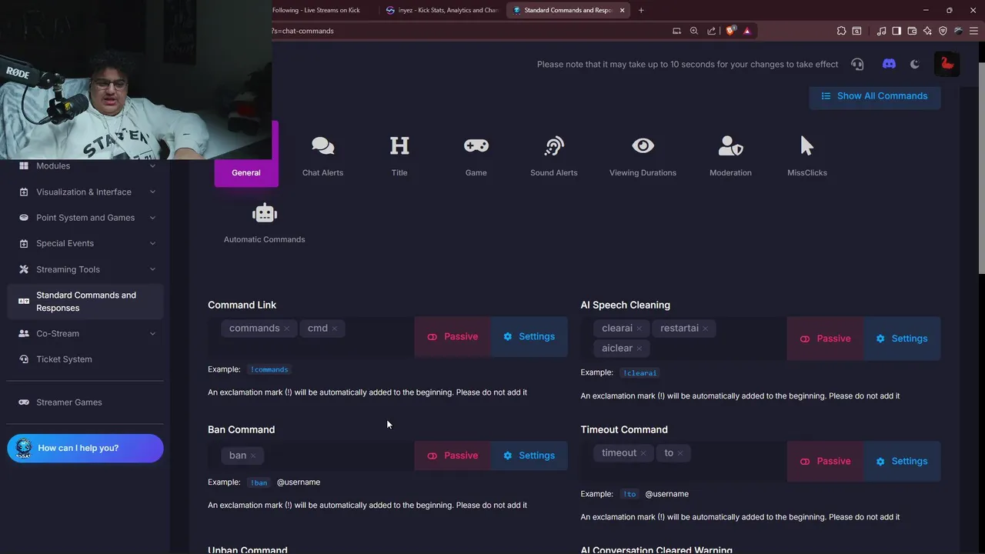The height and width of the screenshot is (554, 985).
Task: Click the Brave Shields lion icon
Action: pyautogui.click(x=730, y=31)
